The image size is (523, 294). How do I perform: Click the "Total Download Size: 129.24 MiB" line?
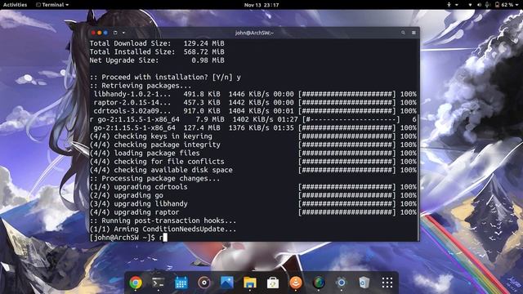tap(157, 43)
